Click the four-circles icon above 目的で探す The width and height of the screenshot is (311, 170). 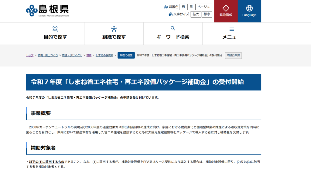pos(55,29)
